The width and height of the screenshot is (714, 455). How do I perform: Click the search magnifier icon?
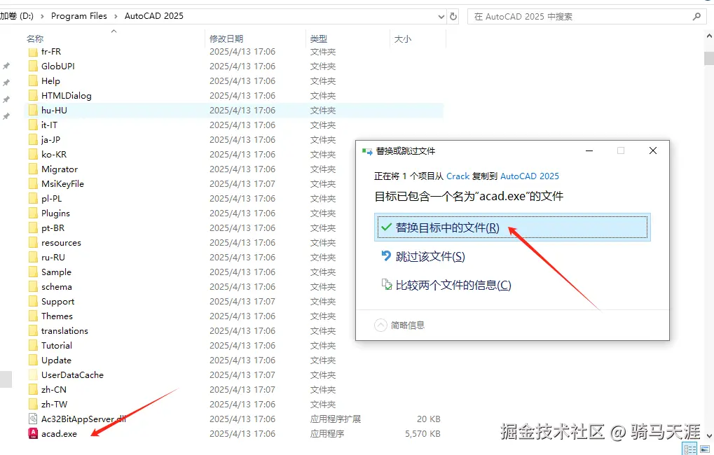click(x=696, y=16)
